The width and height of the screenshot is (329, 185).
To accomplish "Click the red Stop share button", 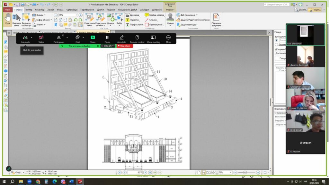I will coord(125,46).
